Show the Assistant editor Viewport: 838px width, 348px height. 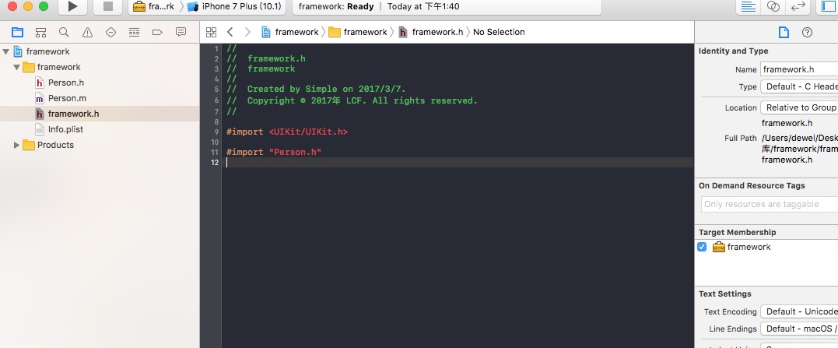(x=773, y=6)
